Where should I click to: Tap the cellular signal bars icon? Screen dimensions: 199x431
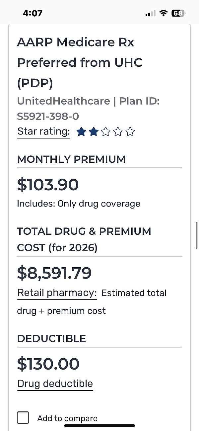coord(150,14)
